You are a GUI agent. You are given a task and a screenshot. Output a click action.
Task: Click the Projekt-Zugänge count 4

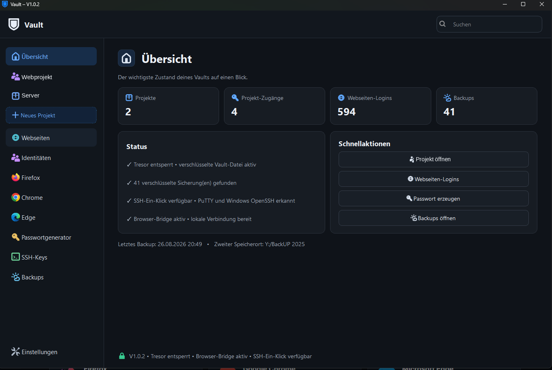[x=234, y=112]
